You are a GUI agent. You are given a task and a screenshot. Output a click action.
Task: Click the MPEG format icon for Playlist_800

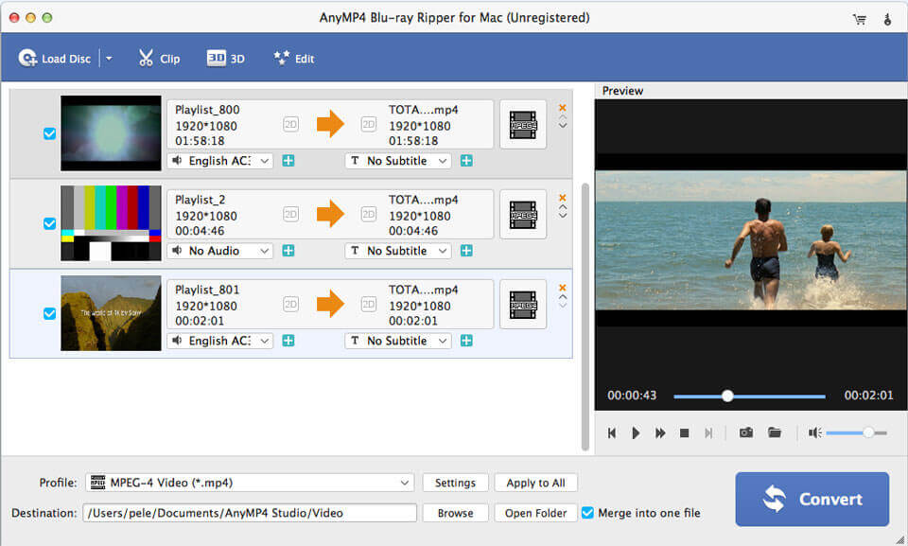[522, 123]
